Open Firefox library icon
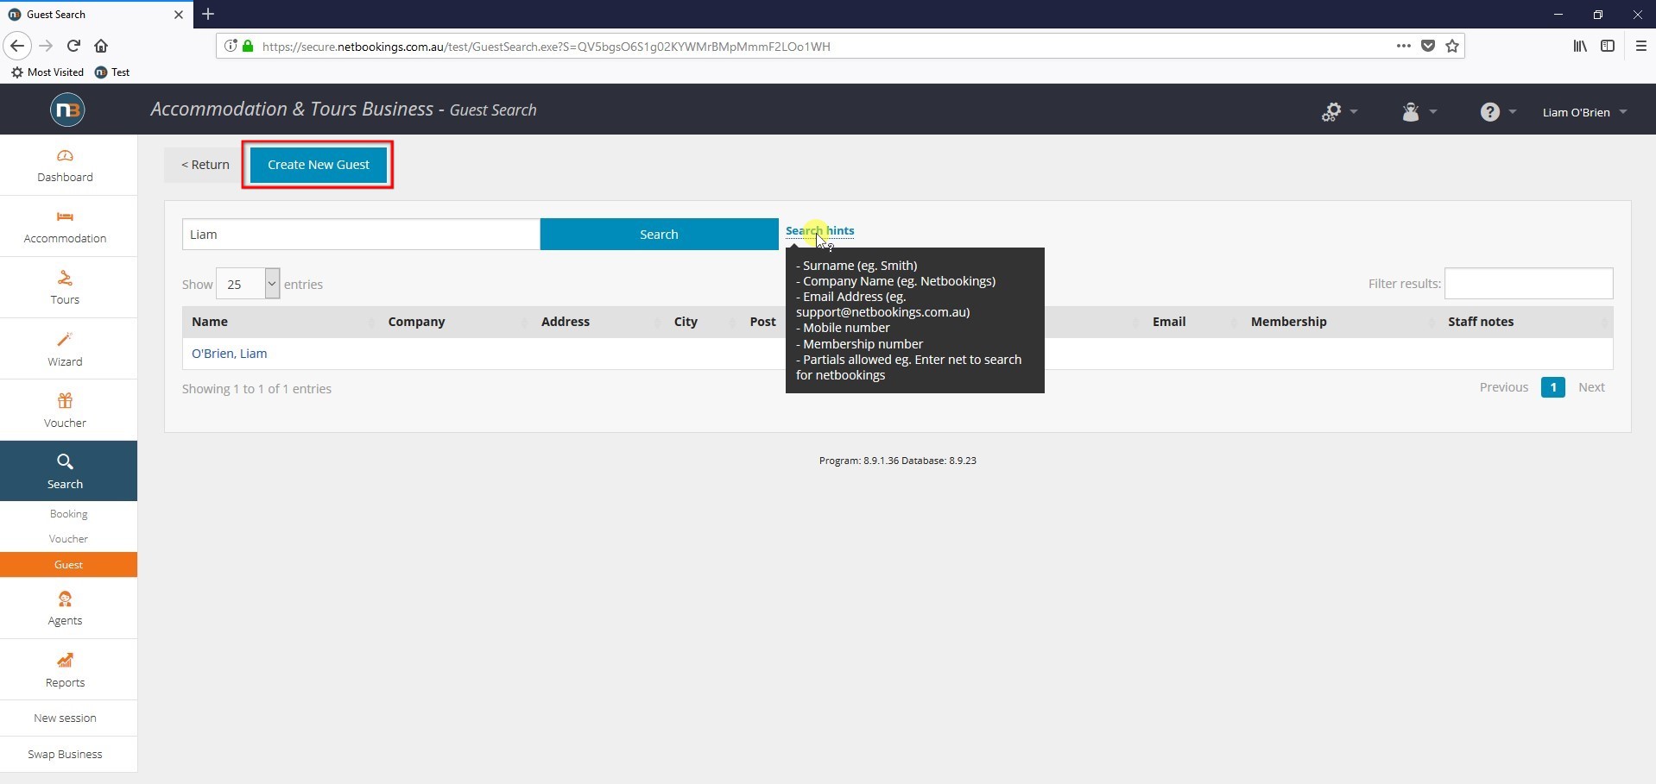Viewport: 1656px width, 784px height. click(x=1580, y=46)
